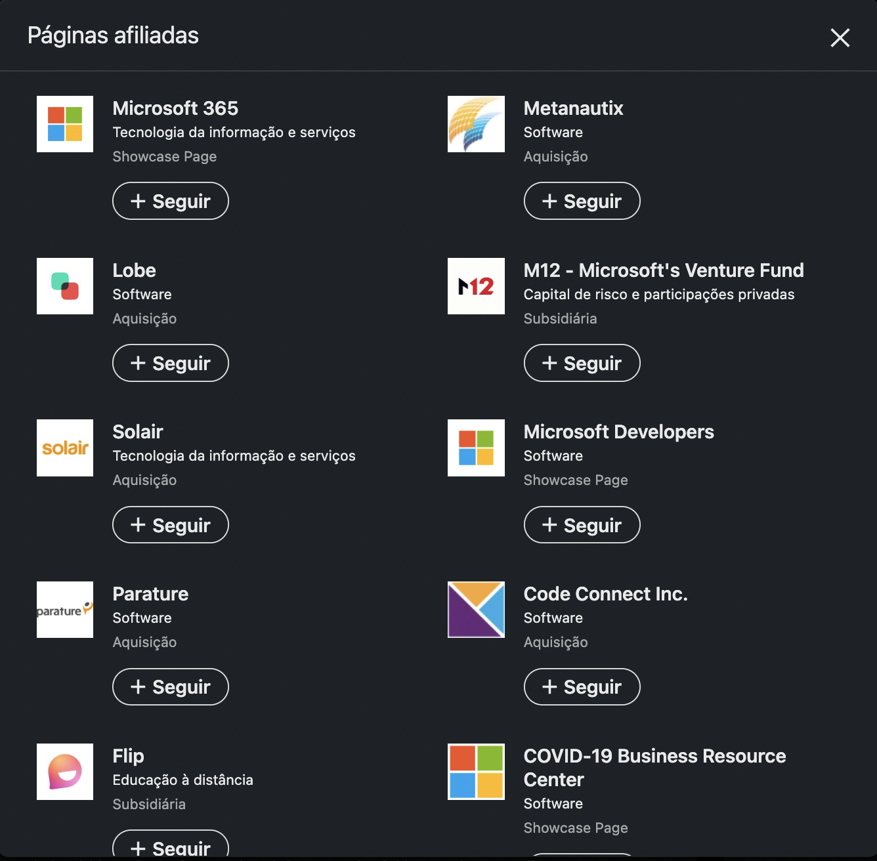Click 'Subsidiária' label under M12
This screenshot has width=877, height=861.
561,319
